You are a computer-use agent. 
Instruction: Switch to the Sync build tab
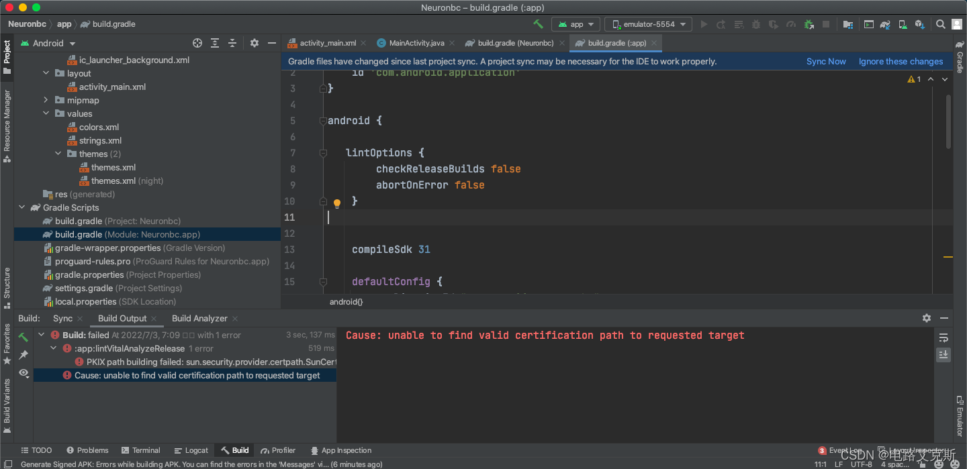point(62,318)
